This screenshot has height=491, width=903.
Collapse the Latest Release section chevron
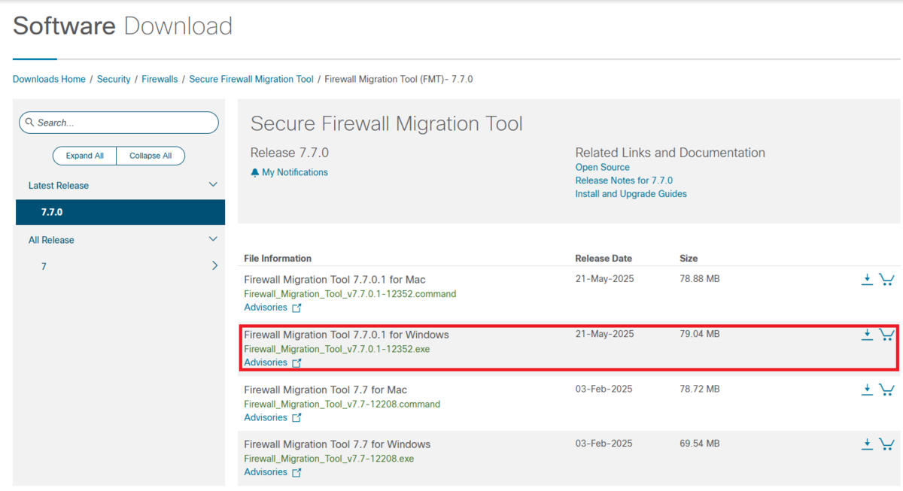213,185
